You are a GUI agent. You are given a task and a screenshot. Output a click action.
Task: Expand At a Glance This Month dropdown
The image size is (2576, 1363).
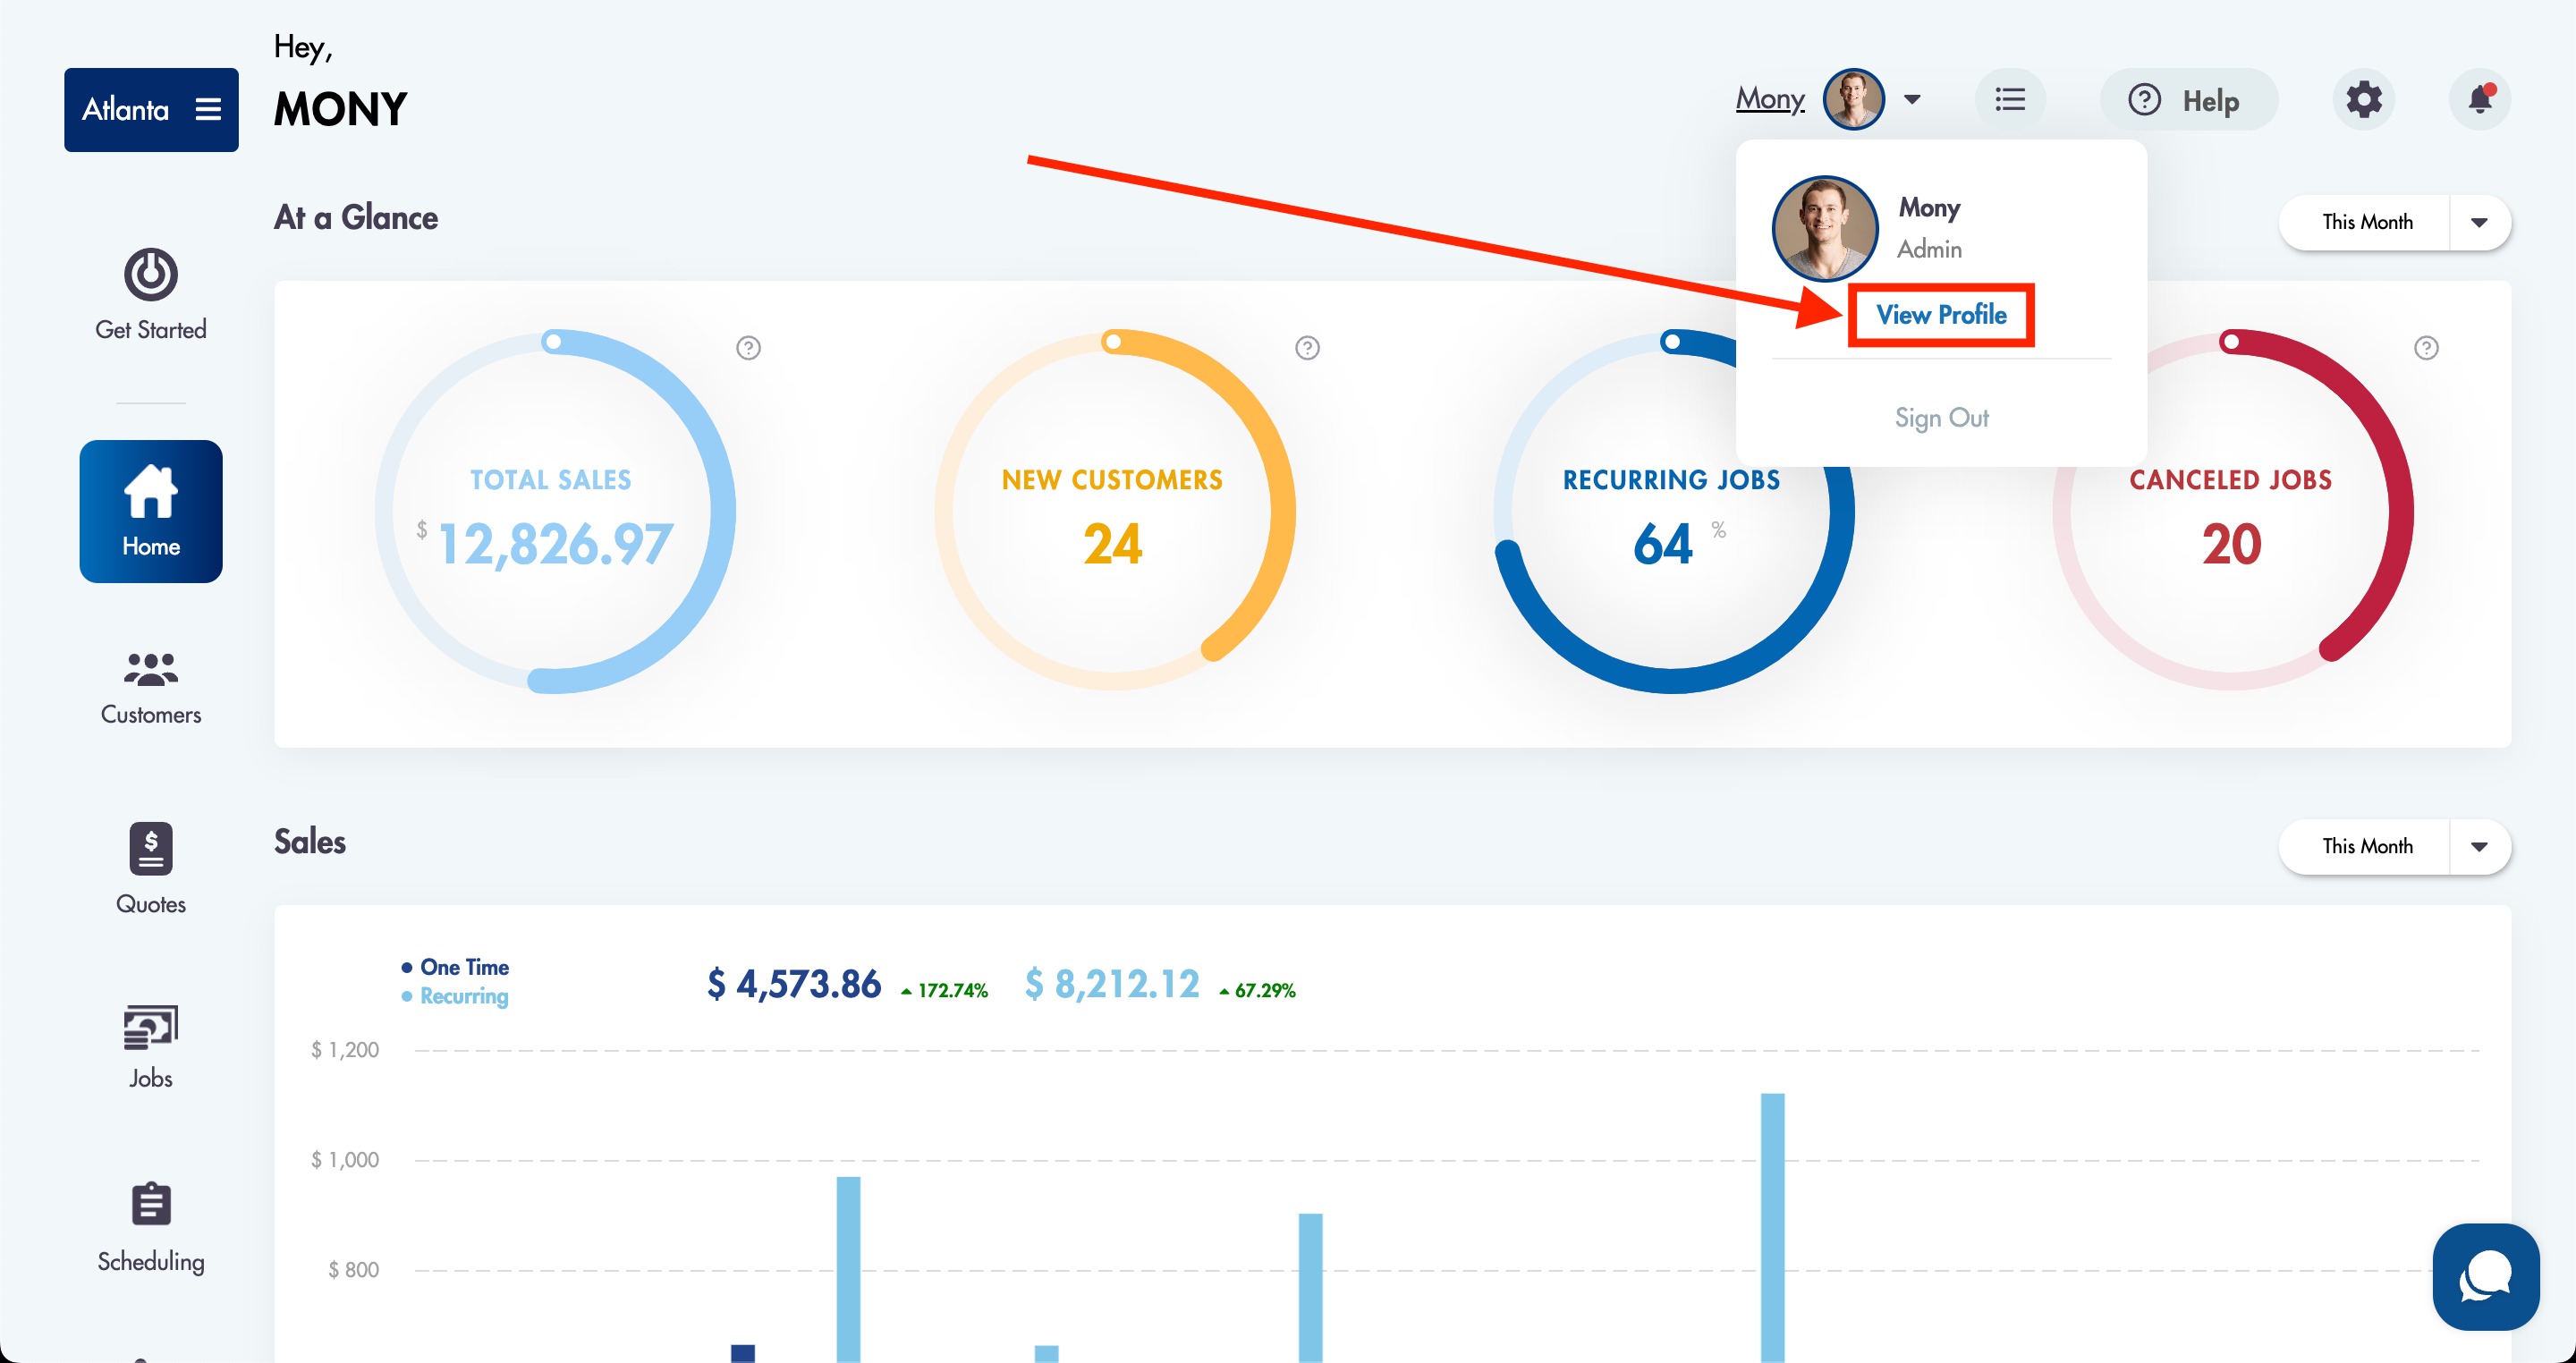point(2478,222)
